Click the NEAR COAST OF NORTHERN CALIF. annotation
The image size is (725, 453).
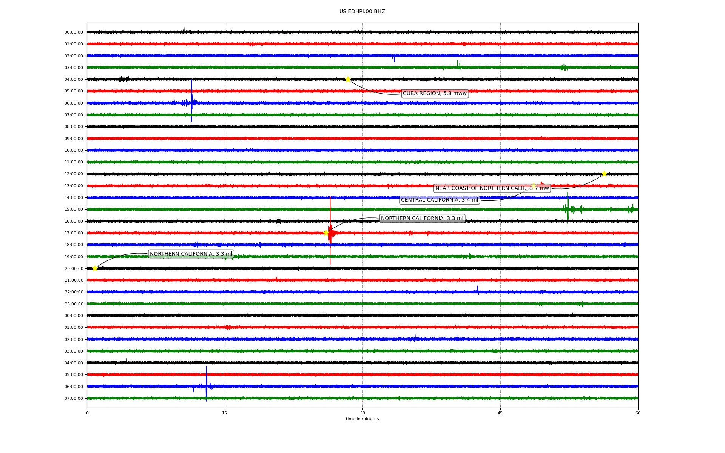pyautogui.click(x=492, y=188)
